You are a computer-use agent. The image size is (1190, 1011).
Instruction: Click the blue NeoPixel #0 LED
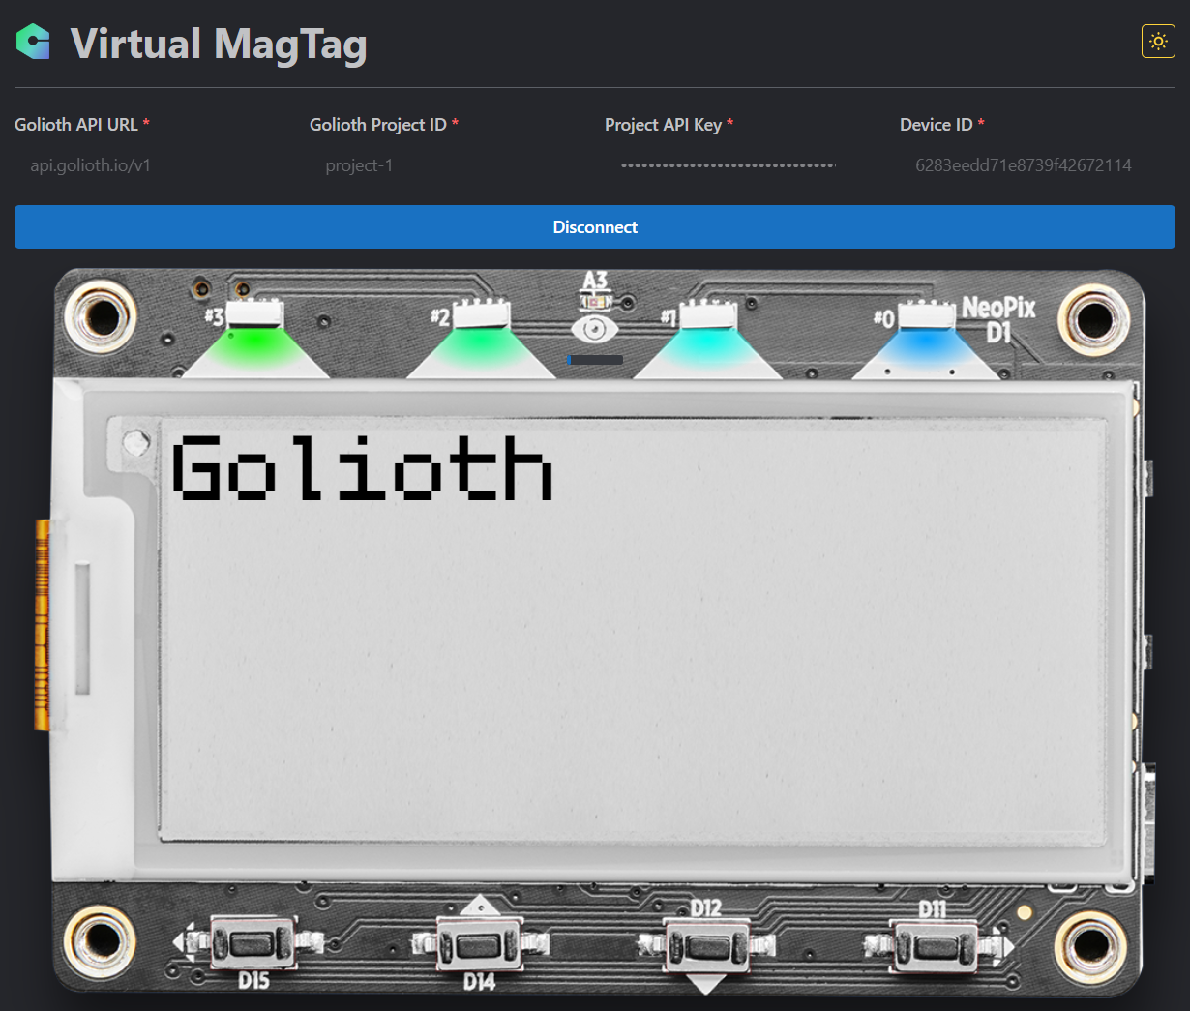(926, 341)
